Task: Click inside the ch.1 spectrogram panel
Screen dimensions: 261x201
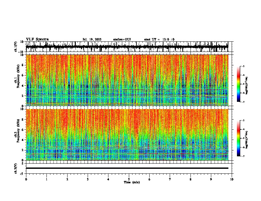Action: point(127,80)
